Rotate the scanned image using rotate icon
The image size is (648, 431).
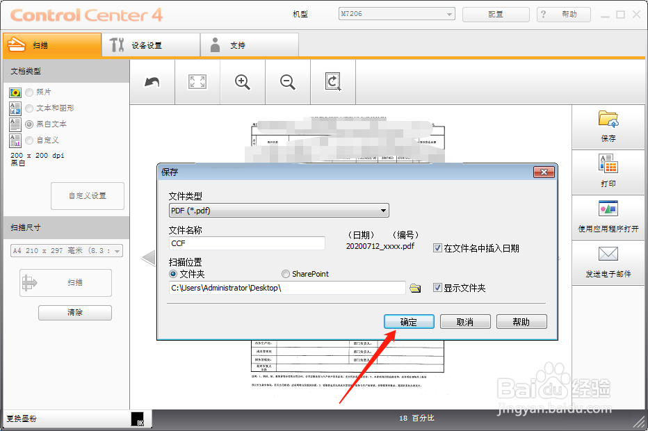332,81
